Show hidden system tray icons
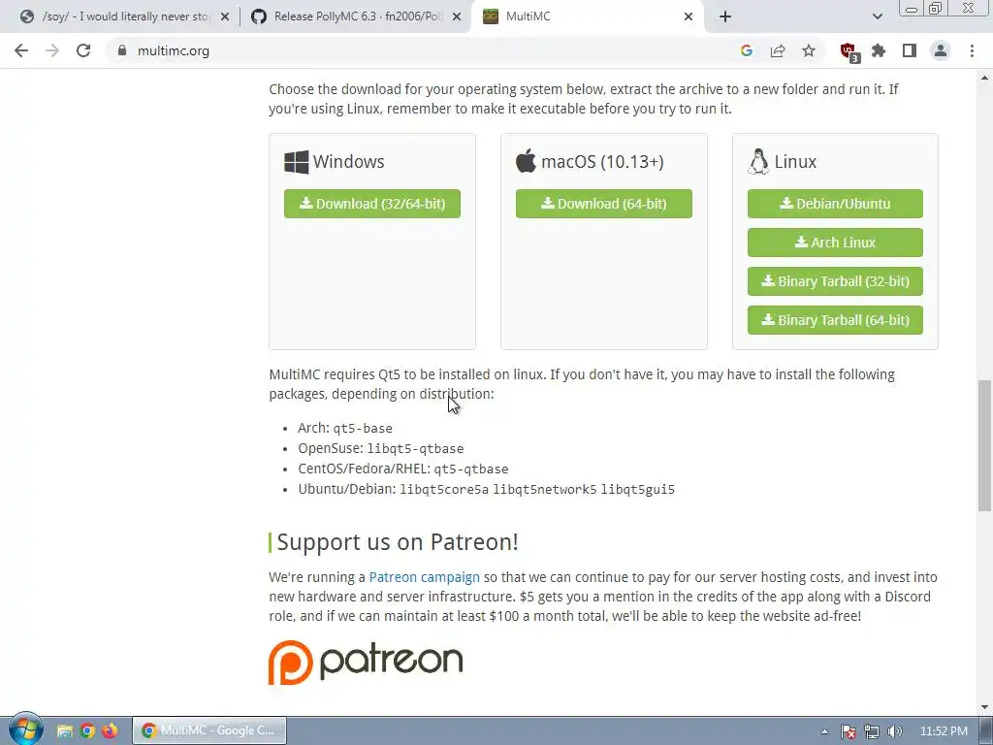Screen dimensions: 993x745 (824, 731)
